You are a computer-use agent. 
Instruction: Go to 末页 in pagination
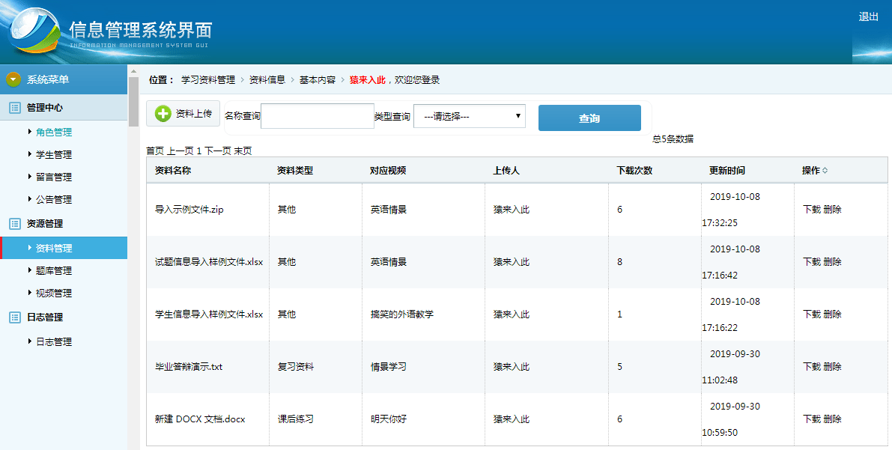click(x=243, y=150)
